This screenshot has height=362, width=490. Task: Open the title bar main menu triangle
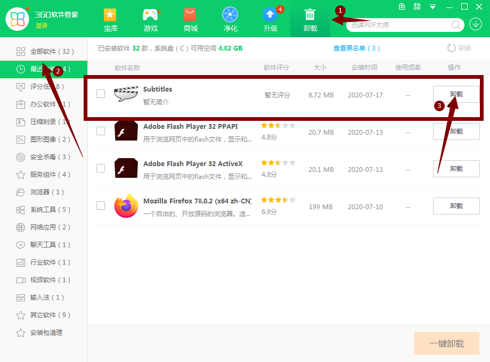pos(432,6)
